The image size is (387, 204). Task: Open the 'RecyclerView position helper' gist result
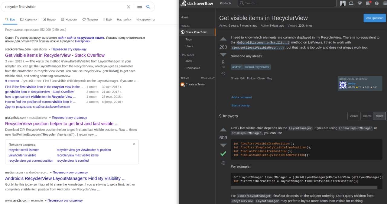62,124
